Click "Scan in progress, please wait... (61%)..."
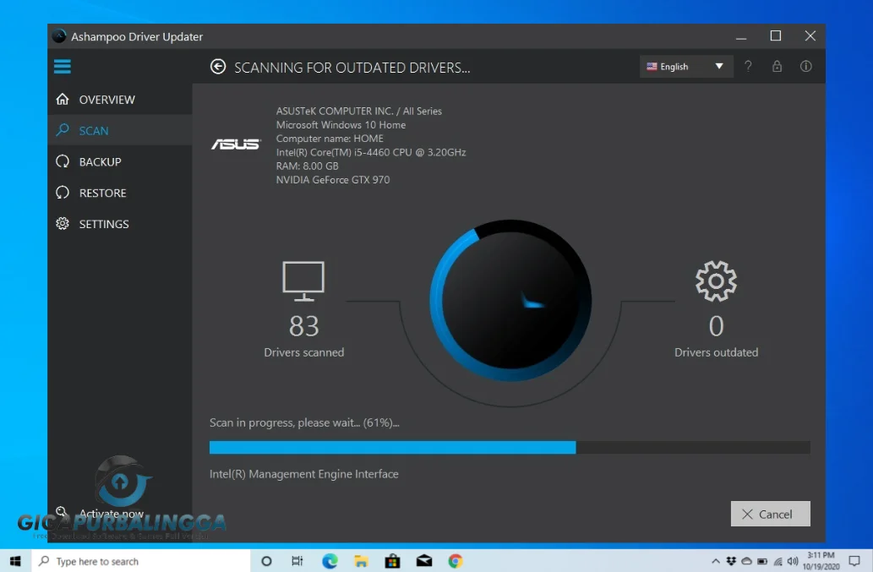The image size is (873, 572). click(304, 423)
